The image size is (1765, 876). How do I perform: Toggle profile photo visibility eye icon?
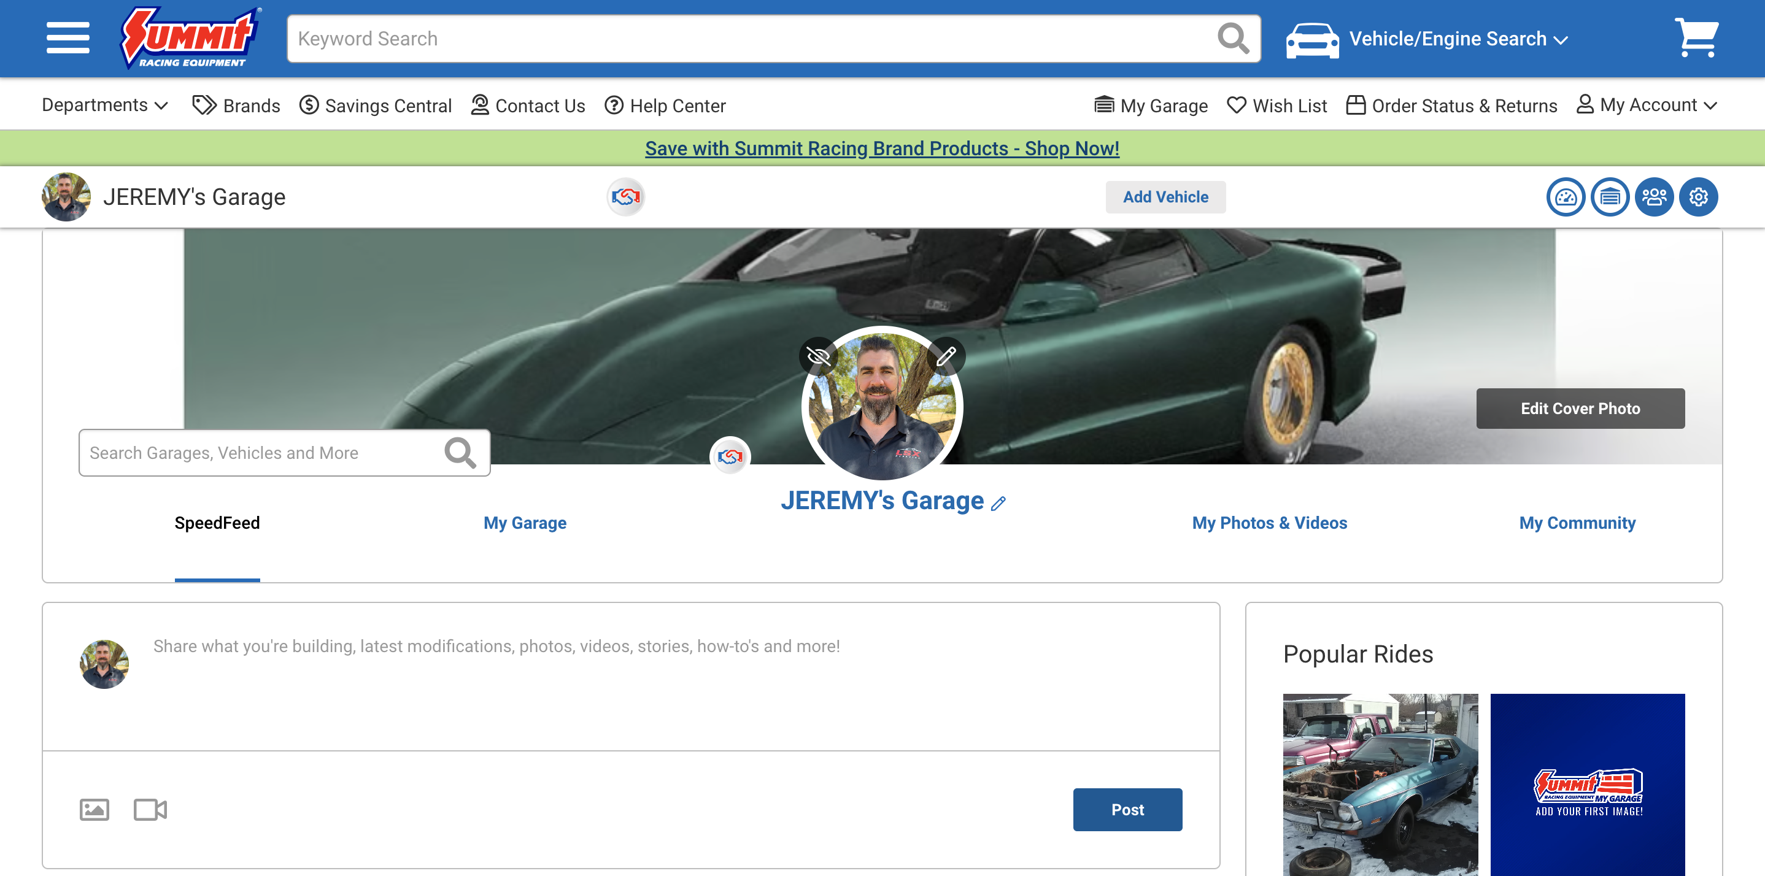(818, 356)
